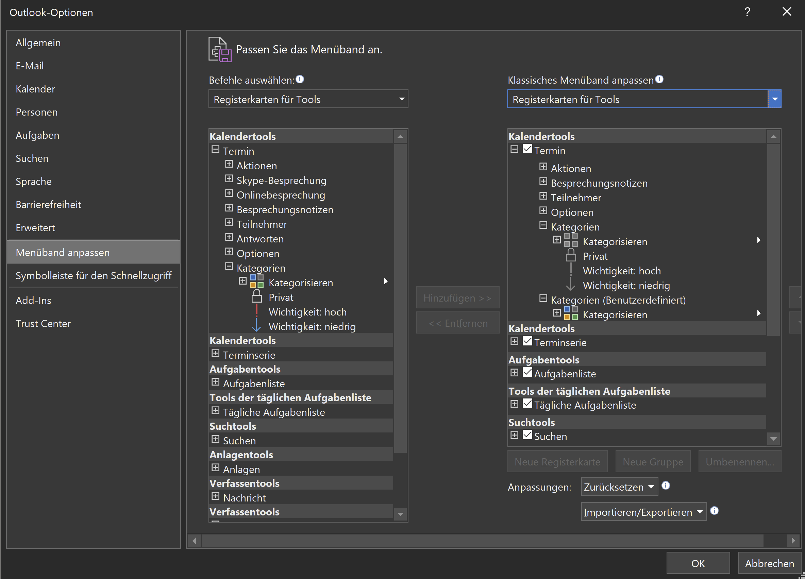Click the << Entfernen button
The image size is (805, 579).
[x=457, y=323]
